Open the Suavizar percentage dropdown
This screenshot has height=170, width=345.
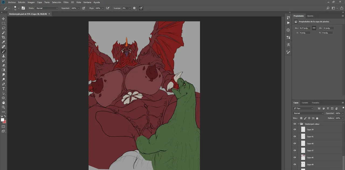[x=130, y=8]
